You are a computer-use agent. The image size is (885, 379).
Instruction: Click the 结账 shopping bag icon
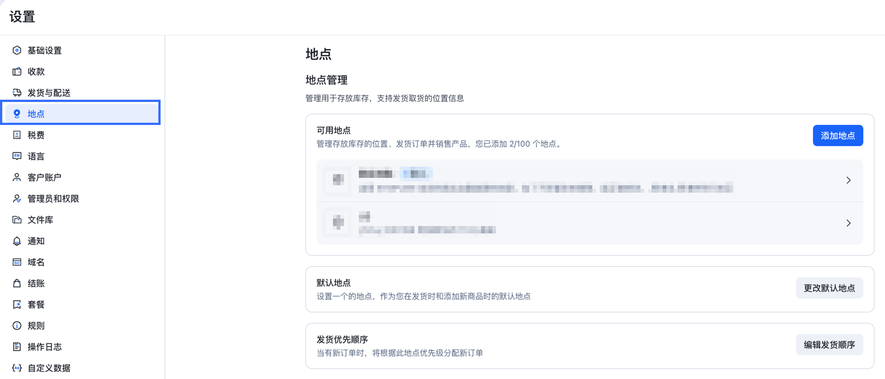pos(17,283)
